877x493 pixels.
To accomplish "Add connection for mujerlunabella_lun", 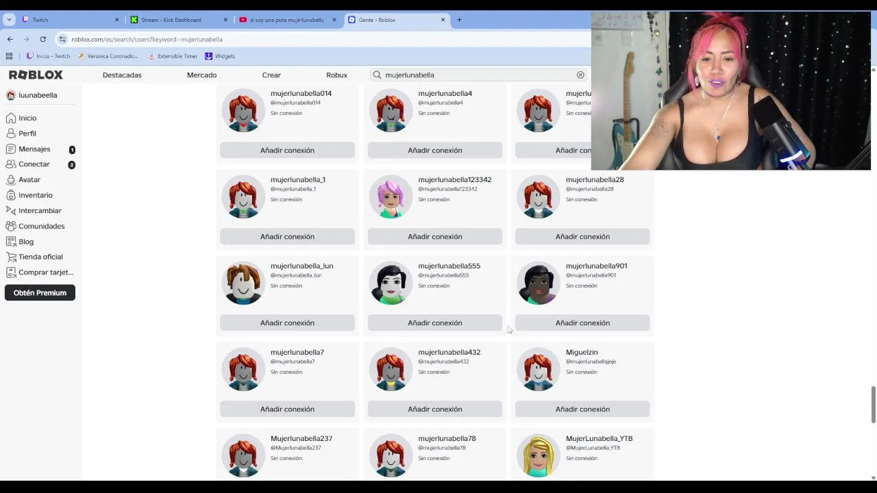I will [287, 323].
